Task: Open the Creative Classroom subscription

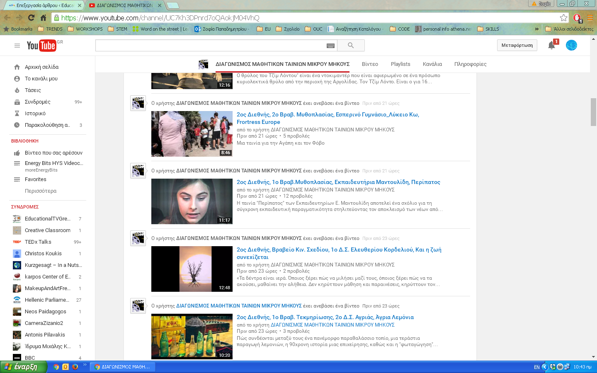Action: (x=48, y=230)
